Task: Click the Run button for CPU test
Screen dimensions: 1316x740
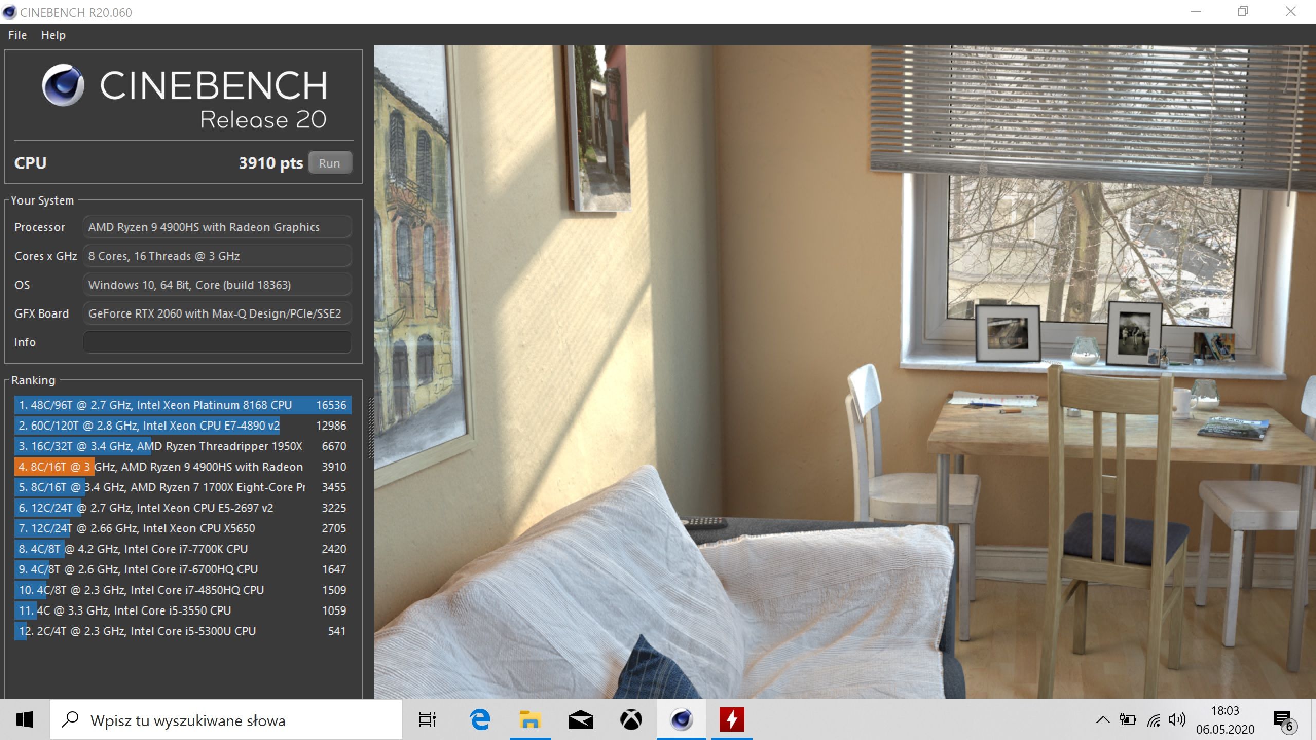Action: click(330, 163)
